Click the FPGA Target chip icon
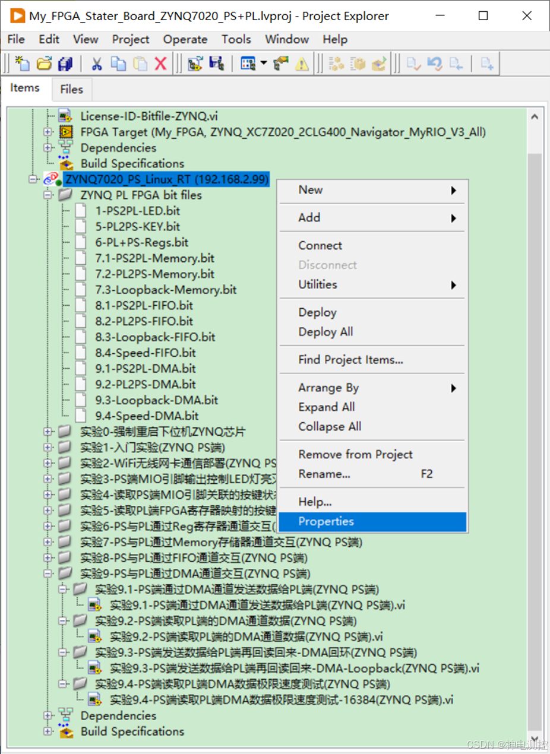The image size is (550, 754). pyautogui.click(x=65, y=132)
